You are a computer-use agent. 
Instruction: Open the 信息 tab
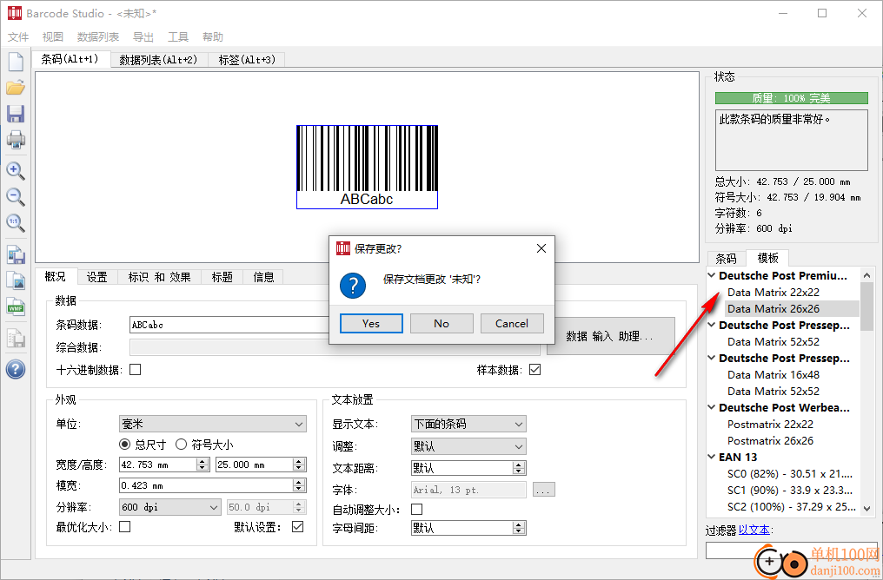pyautogui.click(x=263, y=277)
